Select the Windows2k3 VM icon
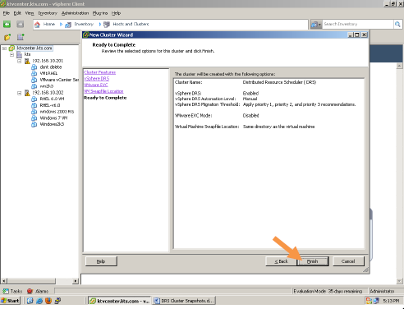 [34, 124]
